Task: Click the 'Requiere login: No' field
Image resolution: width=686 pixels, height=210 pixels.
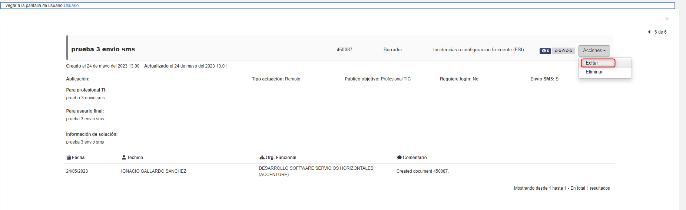Action: [459, 79]
